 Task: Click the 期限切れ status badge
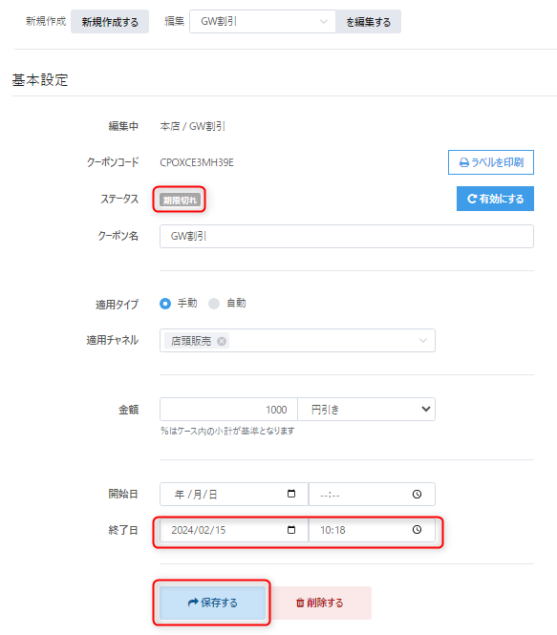[x=180, y=200]
